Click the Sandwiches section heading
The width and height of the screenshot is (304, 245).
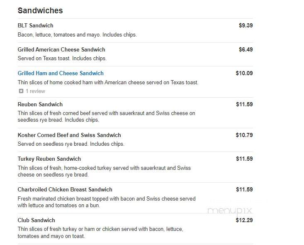(40, 10)
